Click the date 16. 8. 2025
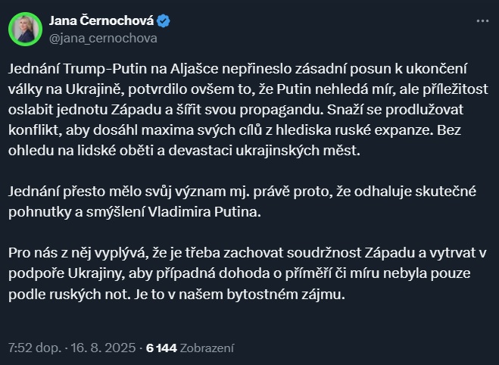The image size is (499, 365). pos(103,348)
